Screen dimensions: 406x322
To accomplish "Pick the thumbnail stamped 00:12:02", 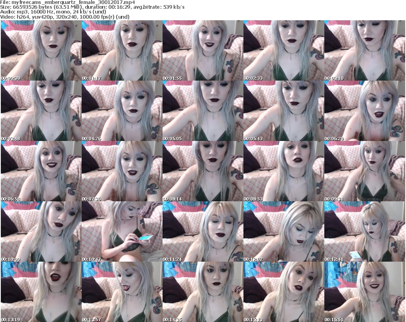I will pos(284,232).
